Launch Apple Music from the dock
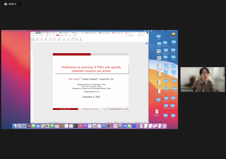The image size is (226, 159). tap(80, 126)
